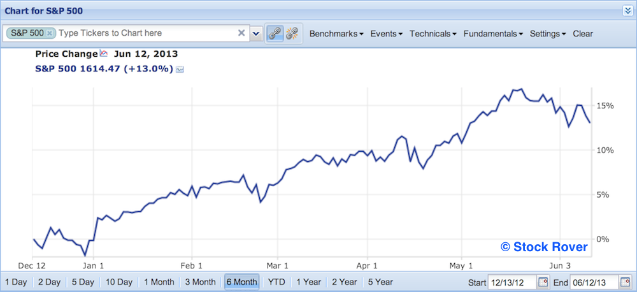Open the Settings menu
Image resolution: width=637 pixels, height=292 pixels.
[548, 34]
